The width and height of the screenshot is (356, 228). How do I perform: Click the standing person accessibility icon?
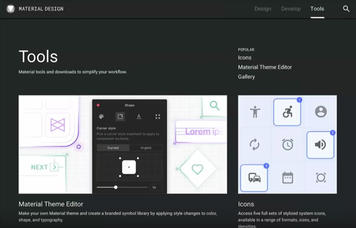click(x=255, y=112)
